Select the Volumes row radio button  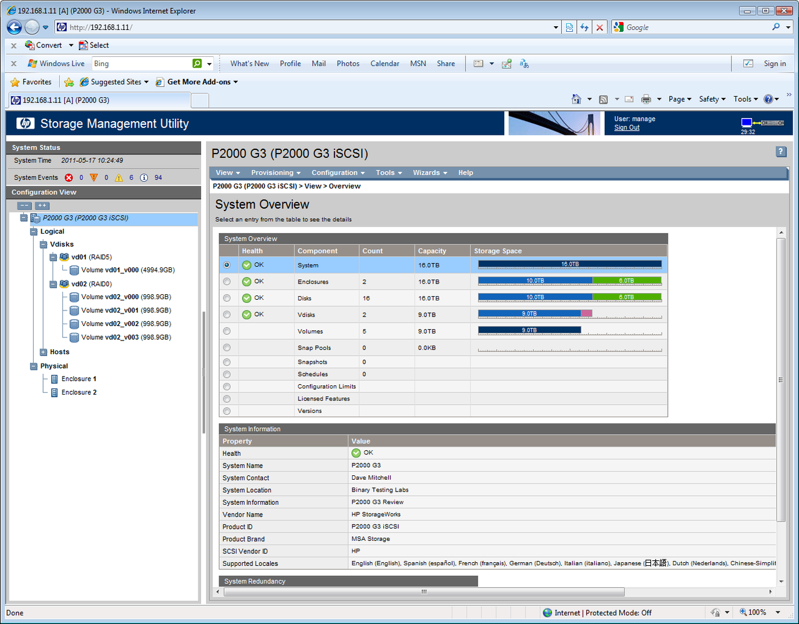[x=227, y=331]
